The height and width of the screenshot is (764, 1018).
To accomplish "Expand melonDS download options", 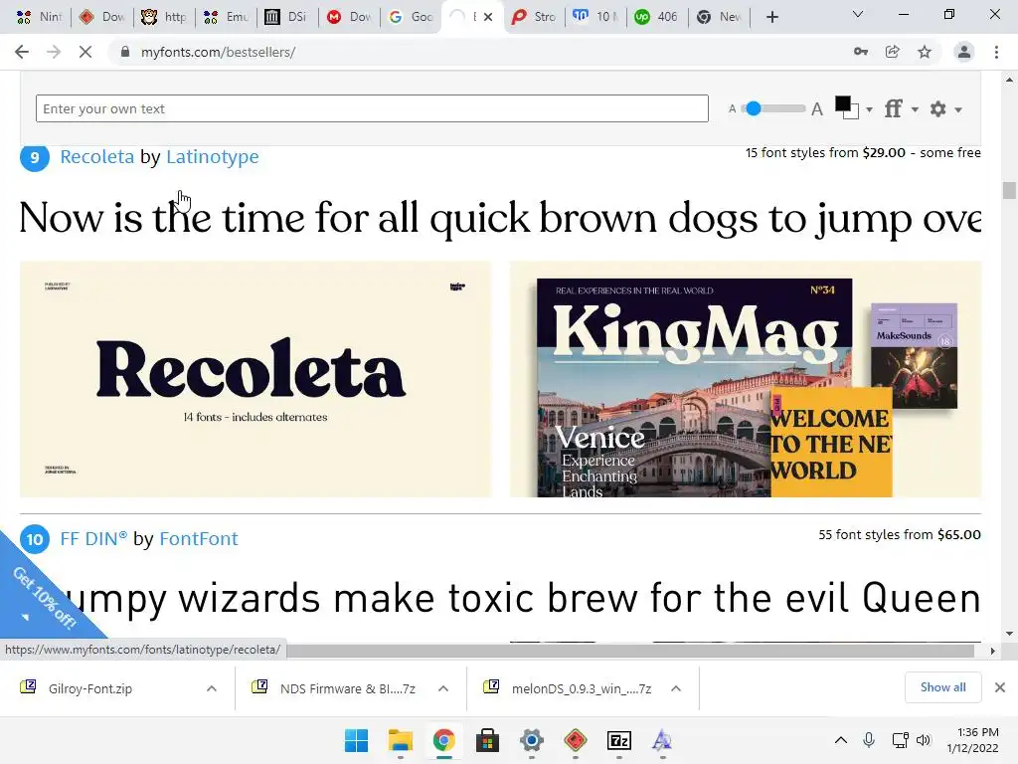I will click(676, 688).
